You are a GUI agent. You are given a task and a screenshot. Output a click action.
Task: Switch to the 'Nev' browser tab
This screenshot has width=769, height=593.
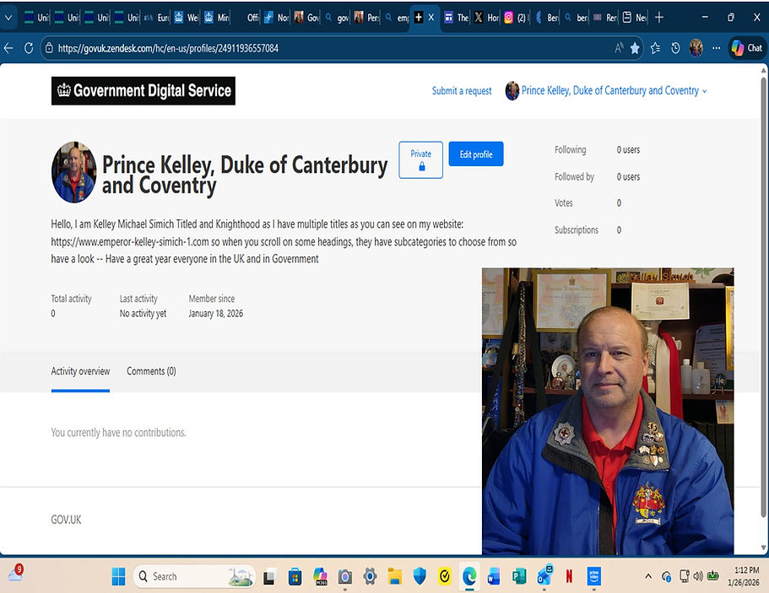coord(635,18)
